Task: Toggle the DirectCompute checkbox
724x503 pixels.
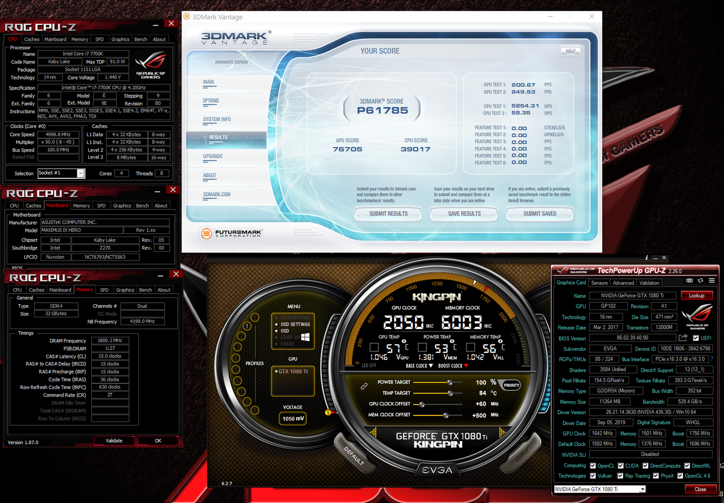Action: 645,466
